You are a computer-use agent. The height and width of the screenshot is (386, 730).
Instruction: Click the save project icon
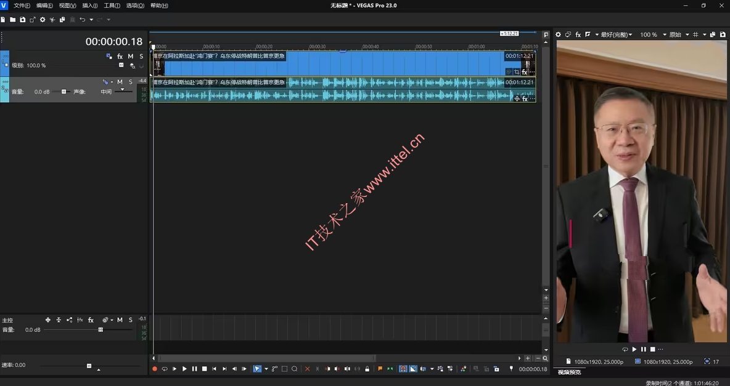click(23, 20)
